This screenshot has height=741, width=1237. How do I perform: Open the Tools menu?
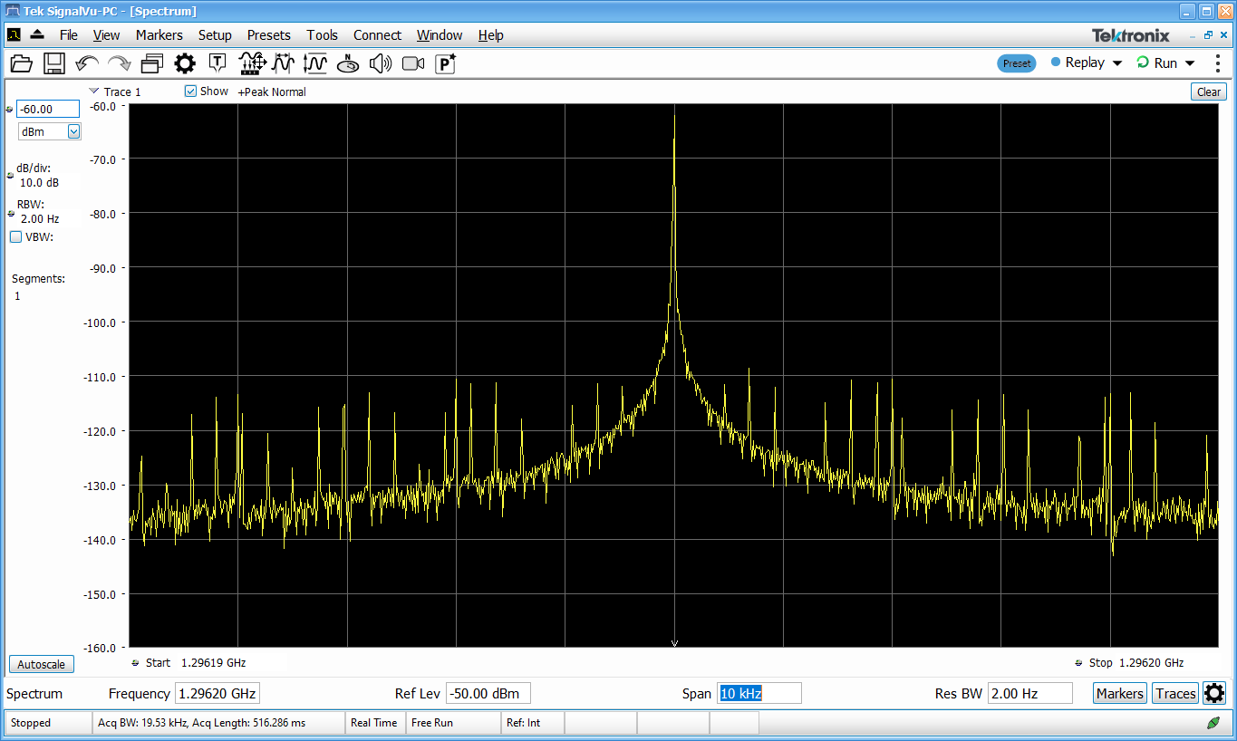pos(322,35)
